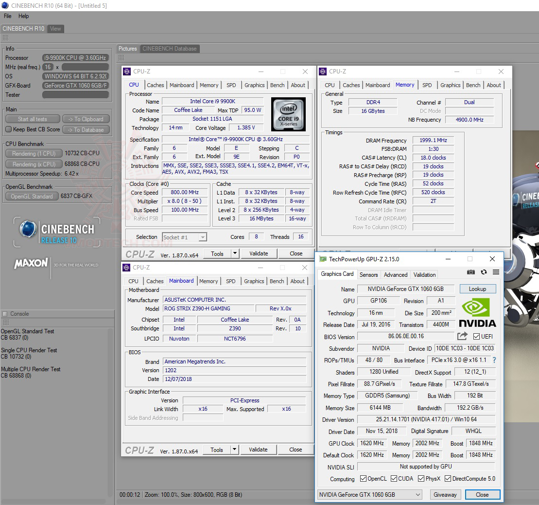This screenshot has width=539, height=505.
Task: Click the Validate button in CPU-Z
Action: 259,253
